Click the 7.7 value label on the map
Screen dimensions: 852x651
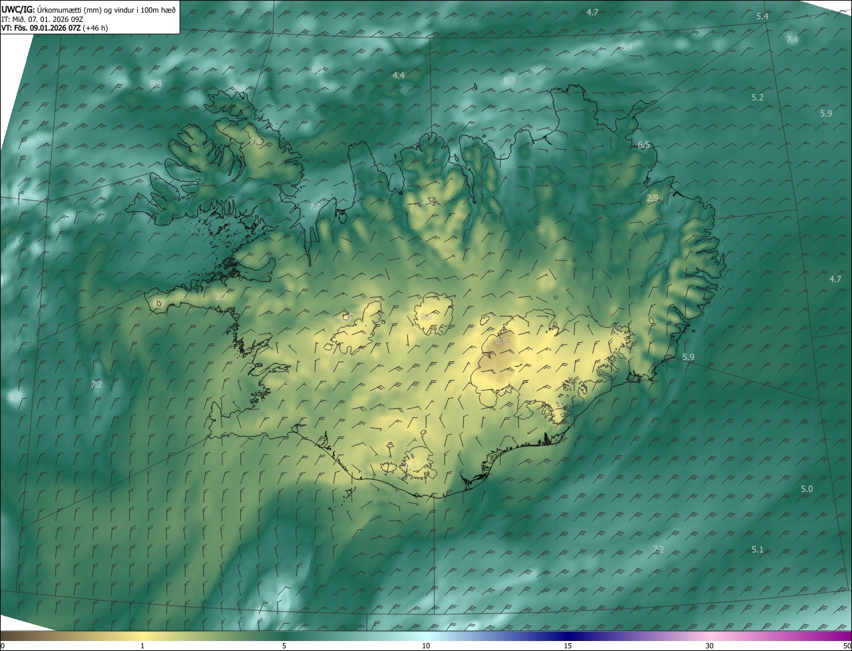tap(315, 206)
